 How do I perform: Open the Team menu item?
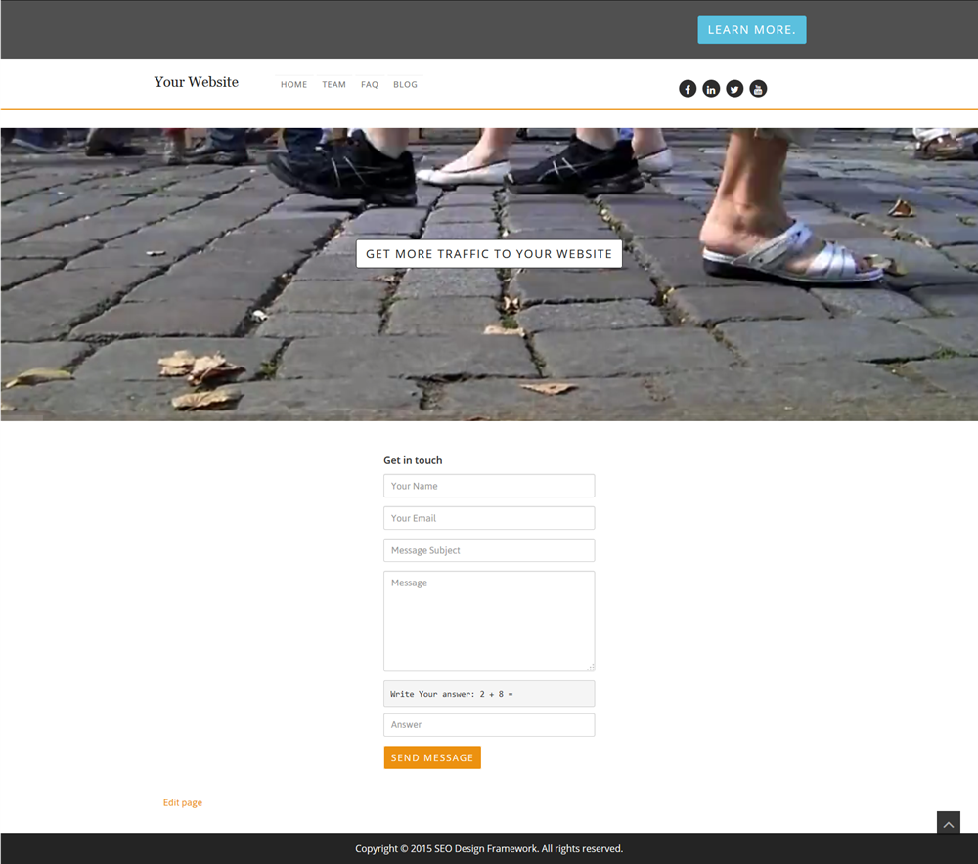tap(333, 85)
